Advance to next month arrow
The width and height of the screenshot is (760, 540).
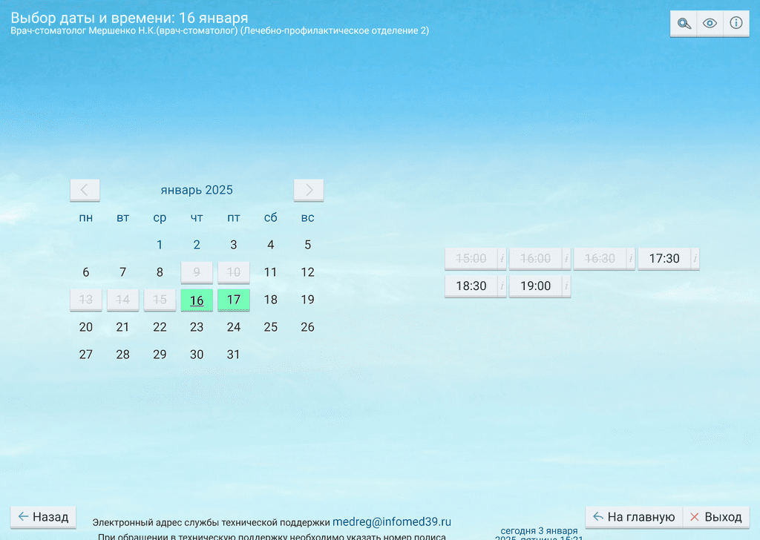coord(309,190)
